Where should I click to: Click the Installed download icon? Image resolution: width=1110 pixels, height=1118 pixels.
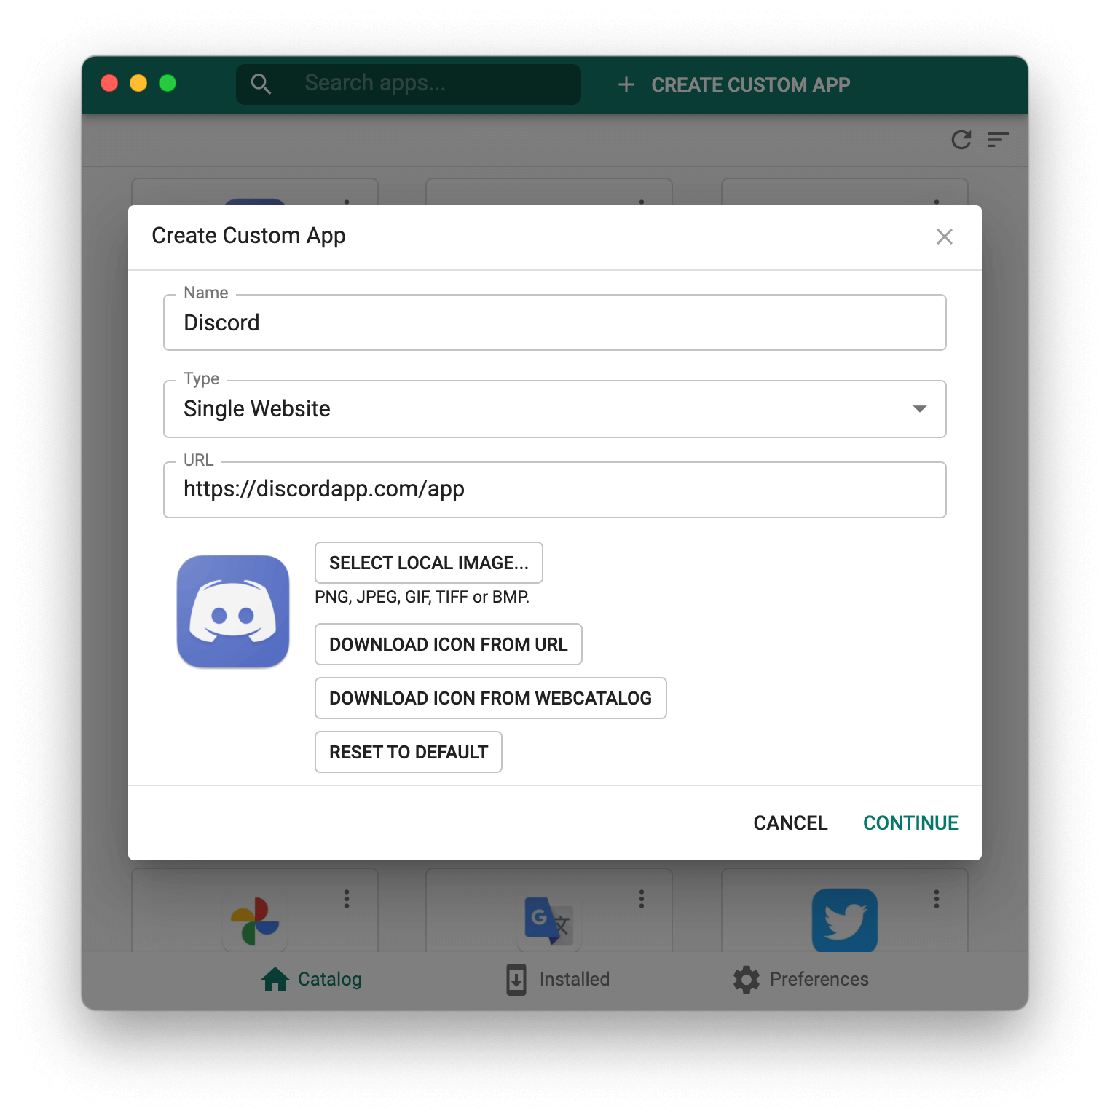(516, 980)
